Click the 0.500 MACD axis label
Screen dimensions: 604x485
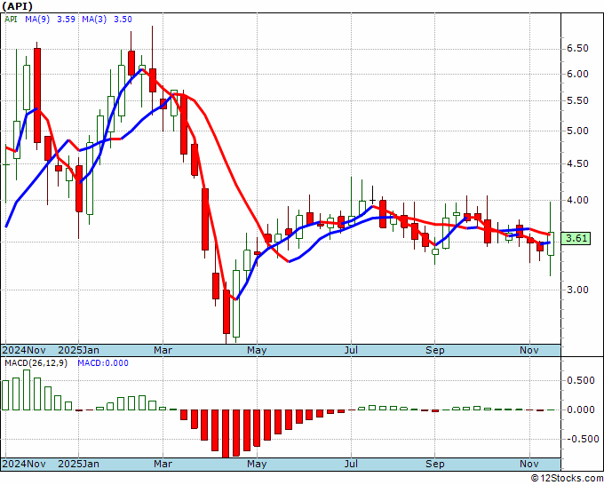pos(581,380)
